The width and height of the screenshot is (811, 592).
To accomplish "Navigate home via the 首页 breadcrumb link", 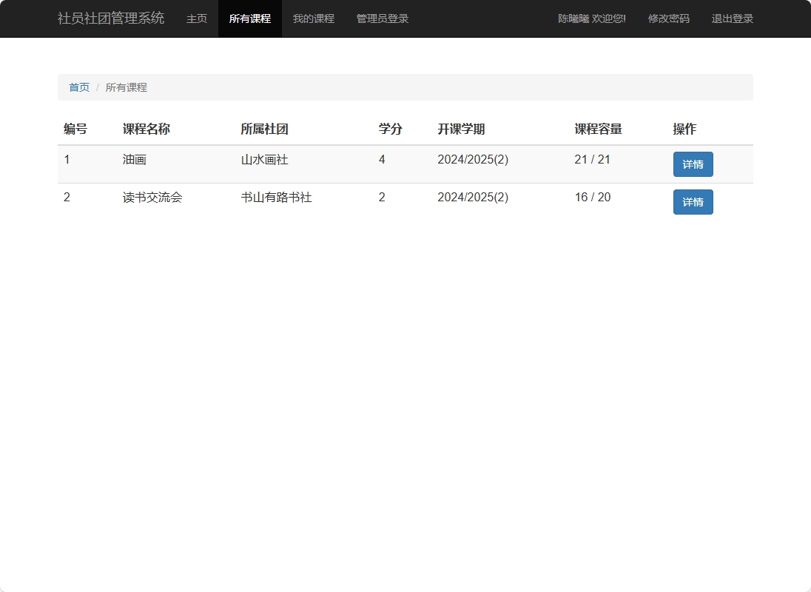I will pos(79,87).
